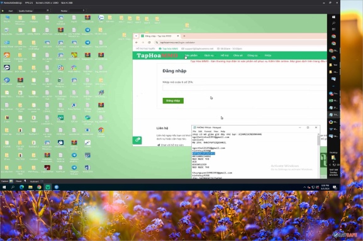Open Notepad Edit menu

(200, 131)
